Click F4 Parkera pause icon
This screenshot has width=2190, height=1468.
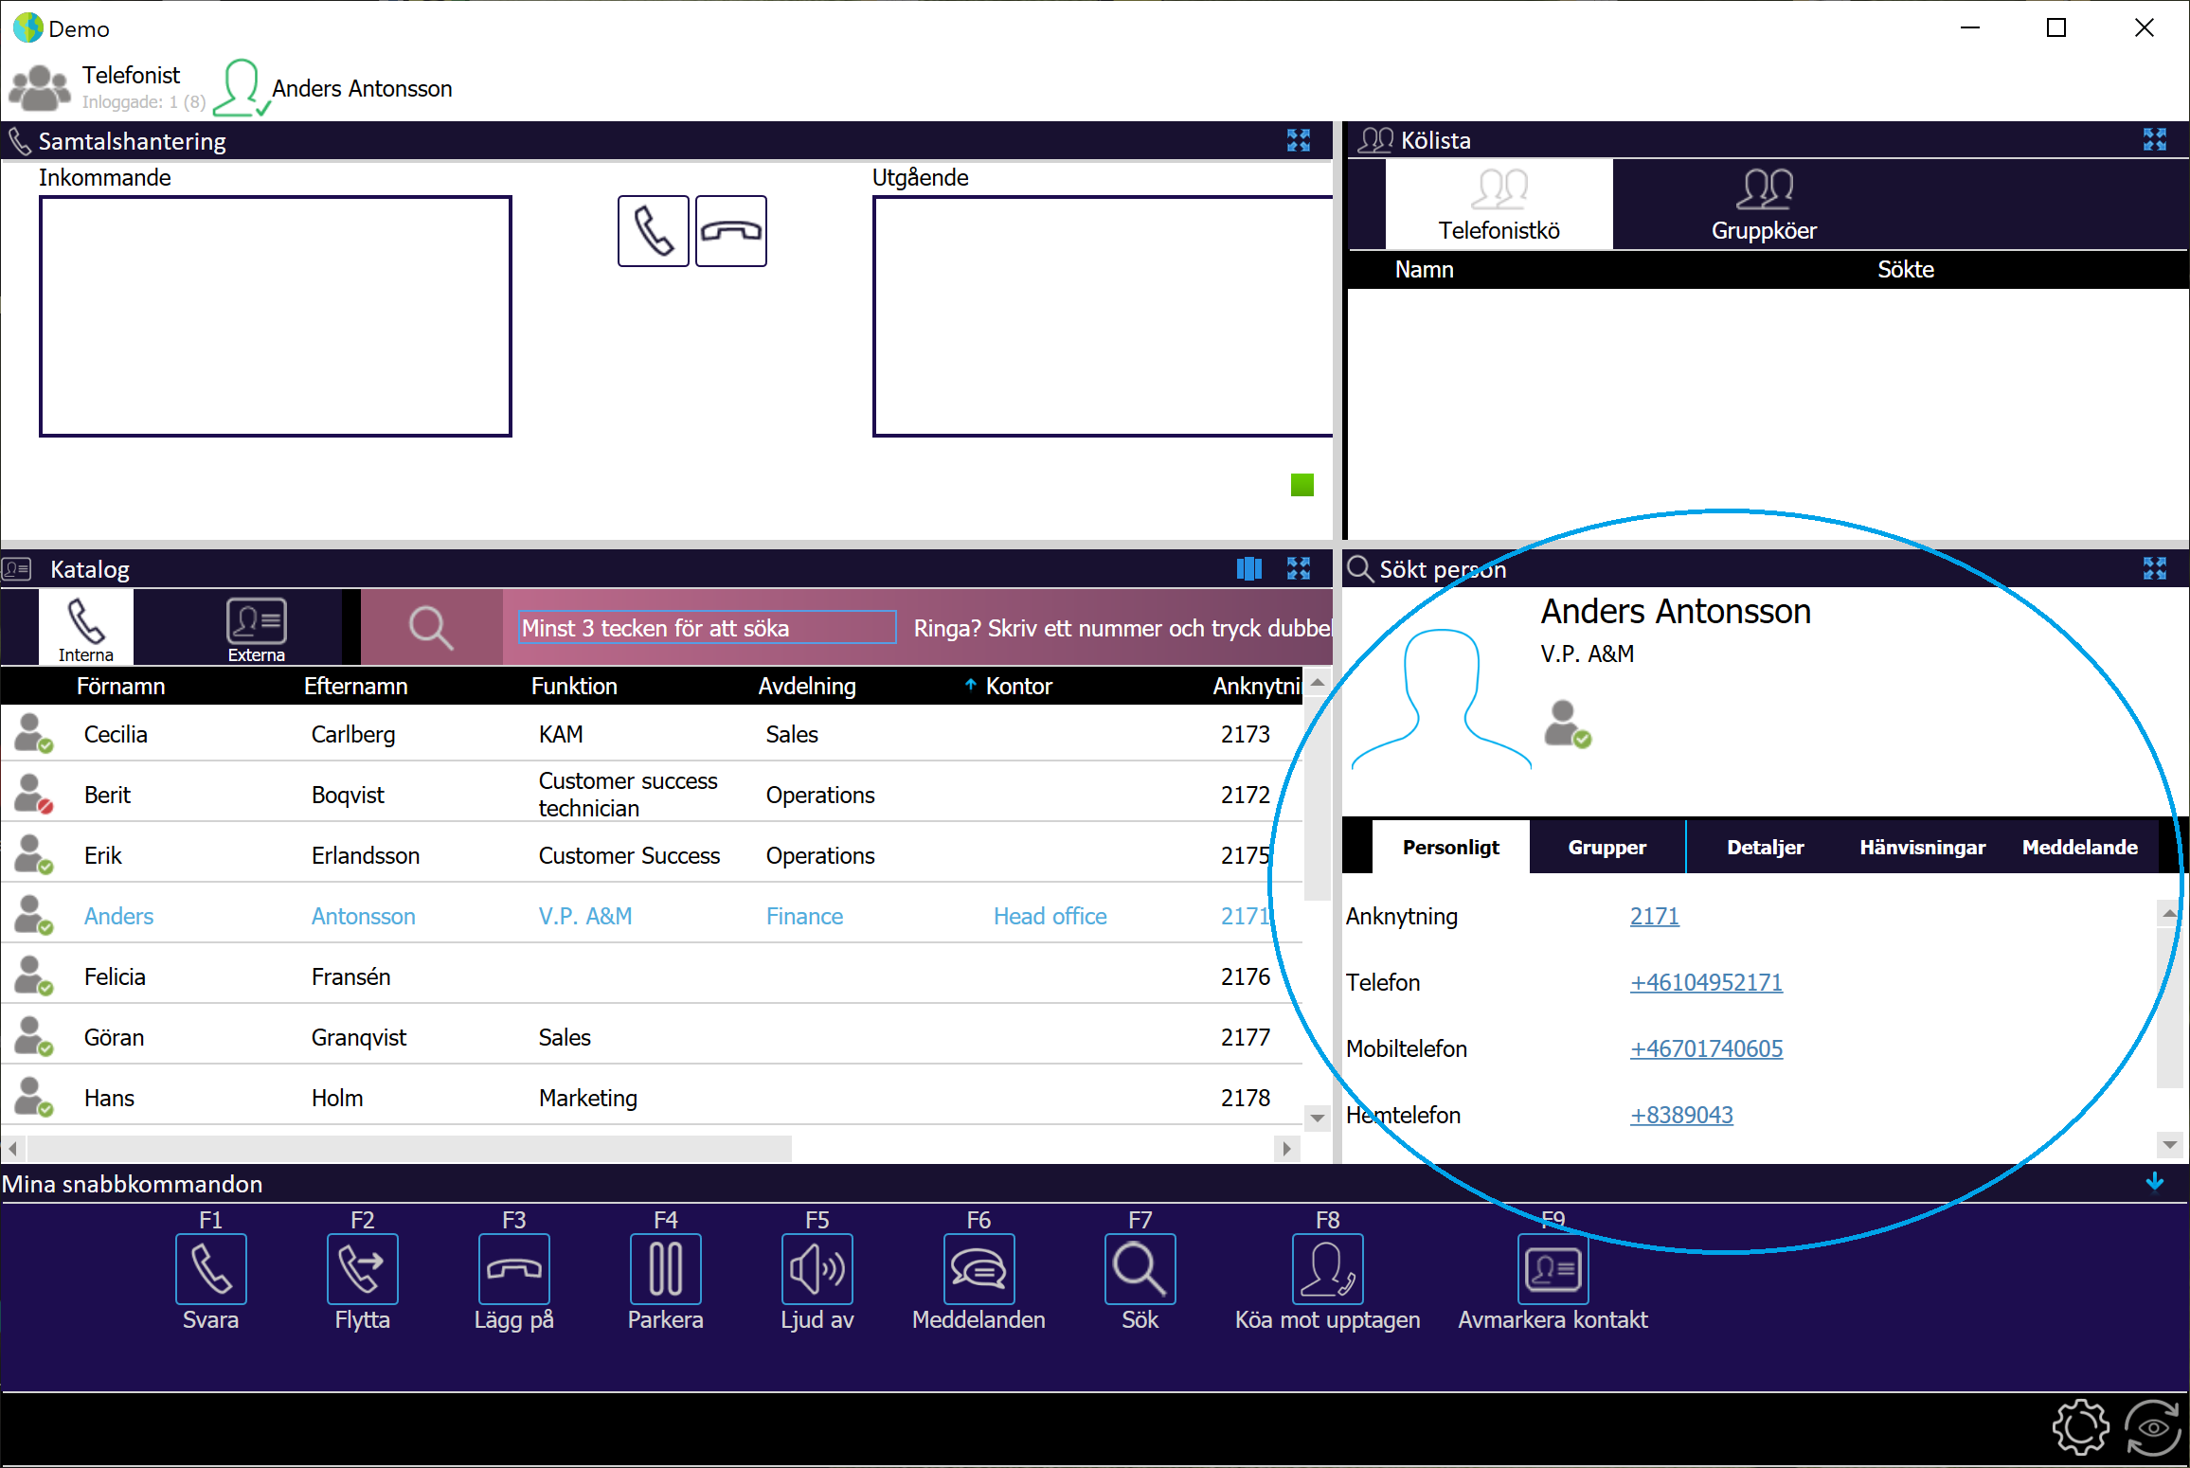click(665, 1269)
